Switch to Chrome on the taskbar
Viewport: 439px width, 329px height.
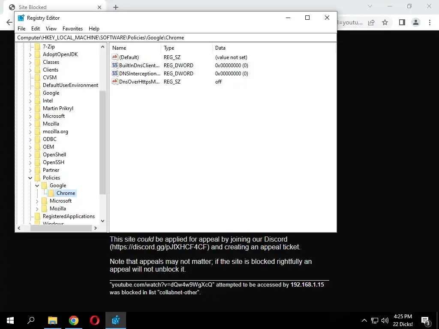pyautogui.click(x=74, y=320)
